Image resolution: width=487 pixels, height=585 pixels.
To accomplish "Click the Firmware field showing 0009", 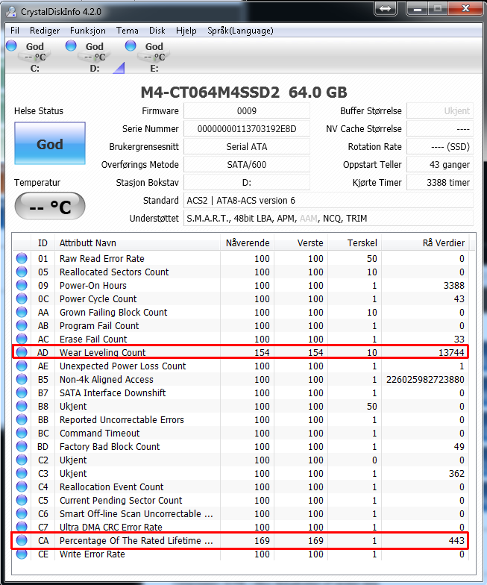I will [x=247, y=110].
